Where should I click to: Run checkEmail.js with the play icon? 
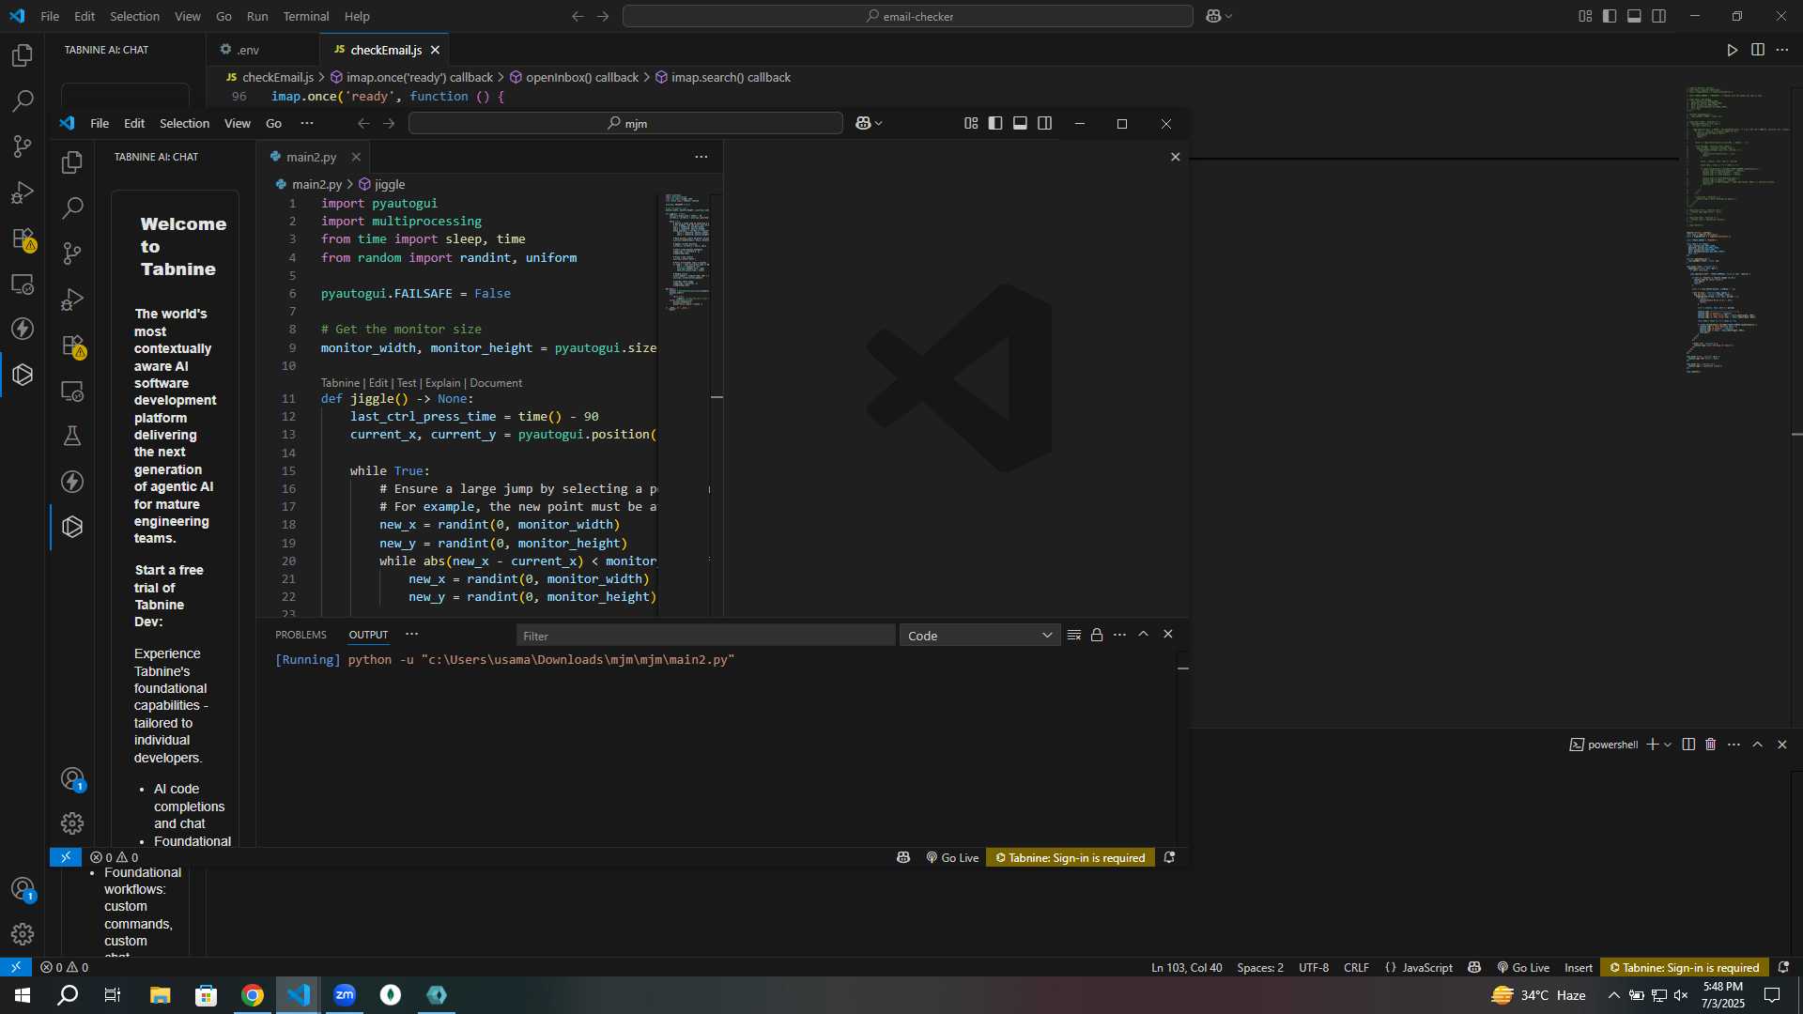coord(1733,50)
